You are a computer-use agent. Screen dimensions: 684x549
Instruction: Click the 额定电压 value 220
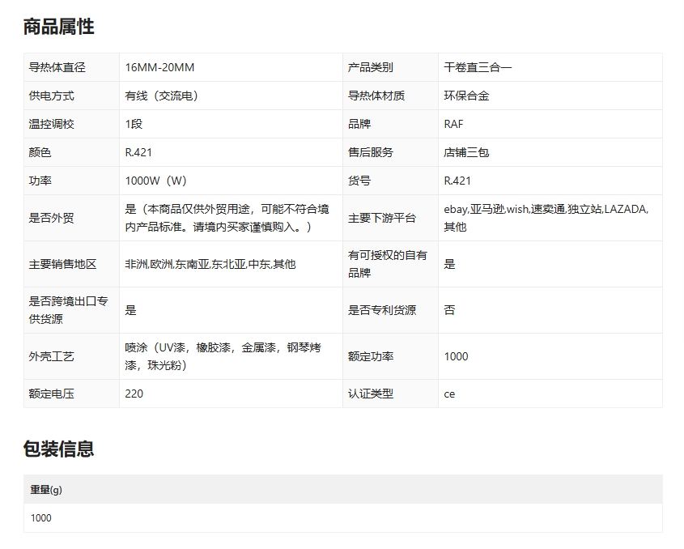click(134, 394)
